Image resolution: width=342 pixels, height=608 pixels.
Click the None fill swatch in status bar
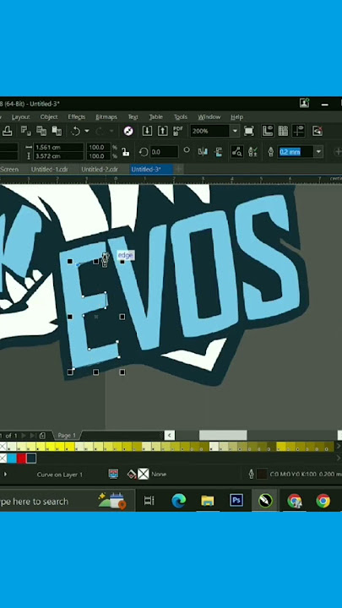pyautogui.click(x=144, y=474)
